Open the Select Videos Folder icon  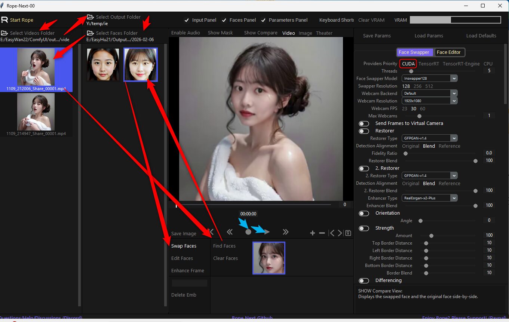[4, 33]
